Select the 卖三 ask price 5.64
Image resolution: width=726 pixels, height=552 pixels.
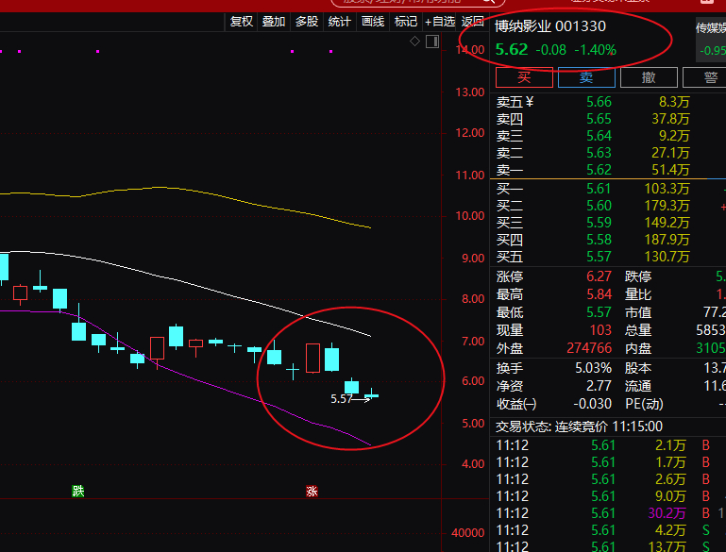599,136
